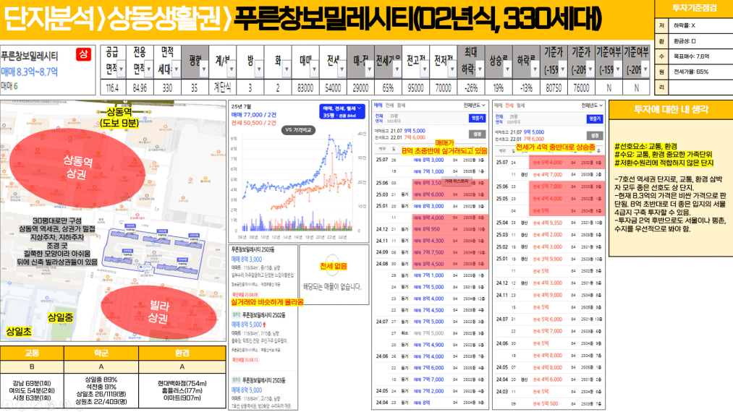Click 설정 in the sales transaction panel
This screenshot has width=733, height=412.
pyautogui.click(x=477, y=134)
